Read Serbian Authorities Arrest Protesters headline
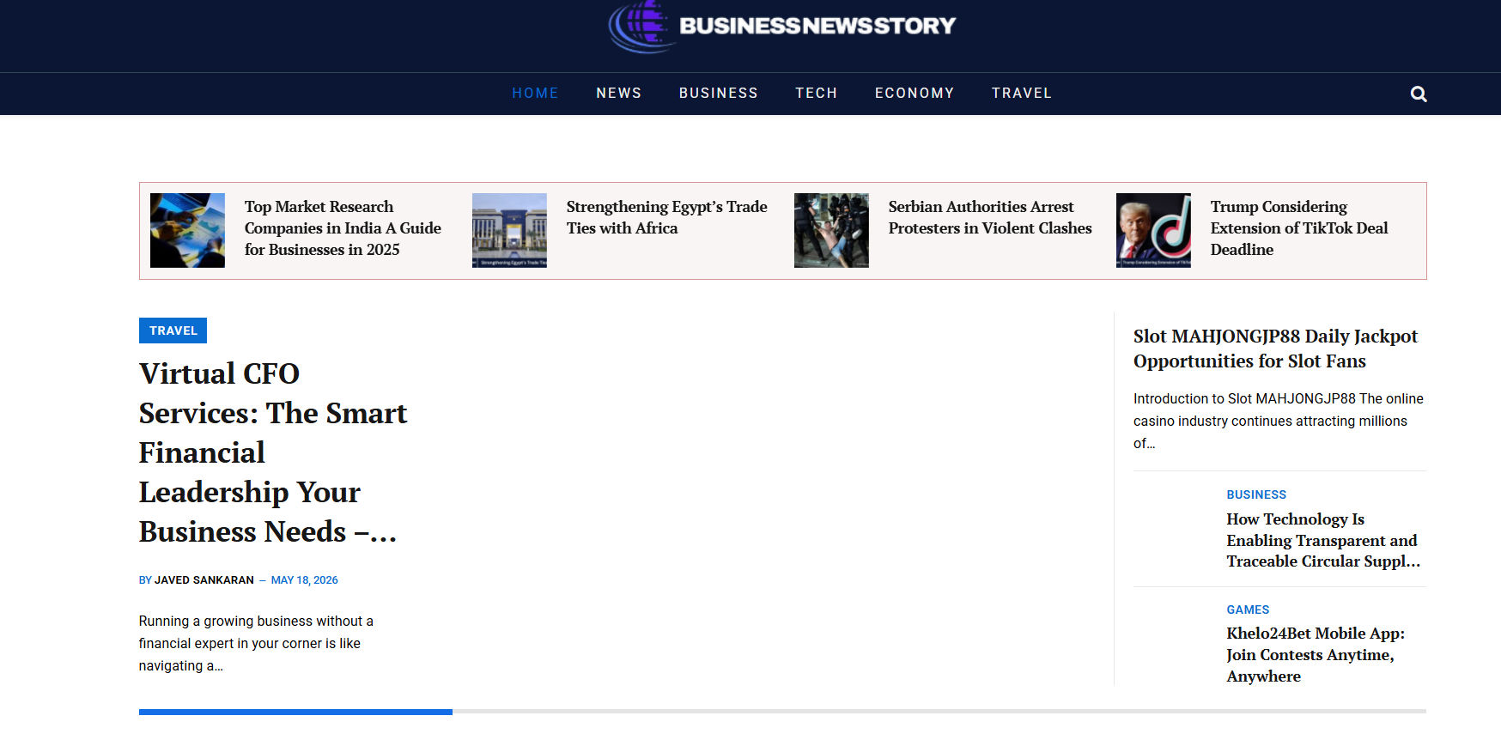1501x740 pixels. (x=990, y=217)
